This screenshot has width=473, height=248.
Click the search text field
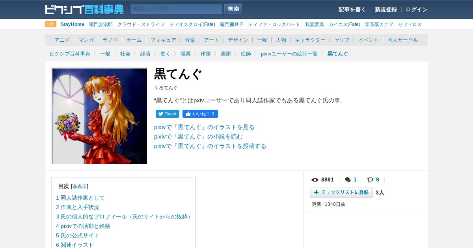coord(176,9)
